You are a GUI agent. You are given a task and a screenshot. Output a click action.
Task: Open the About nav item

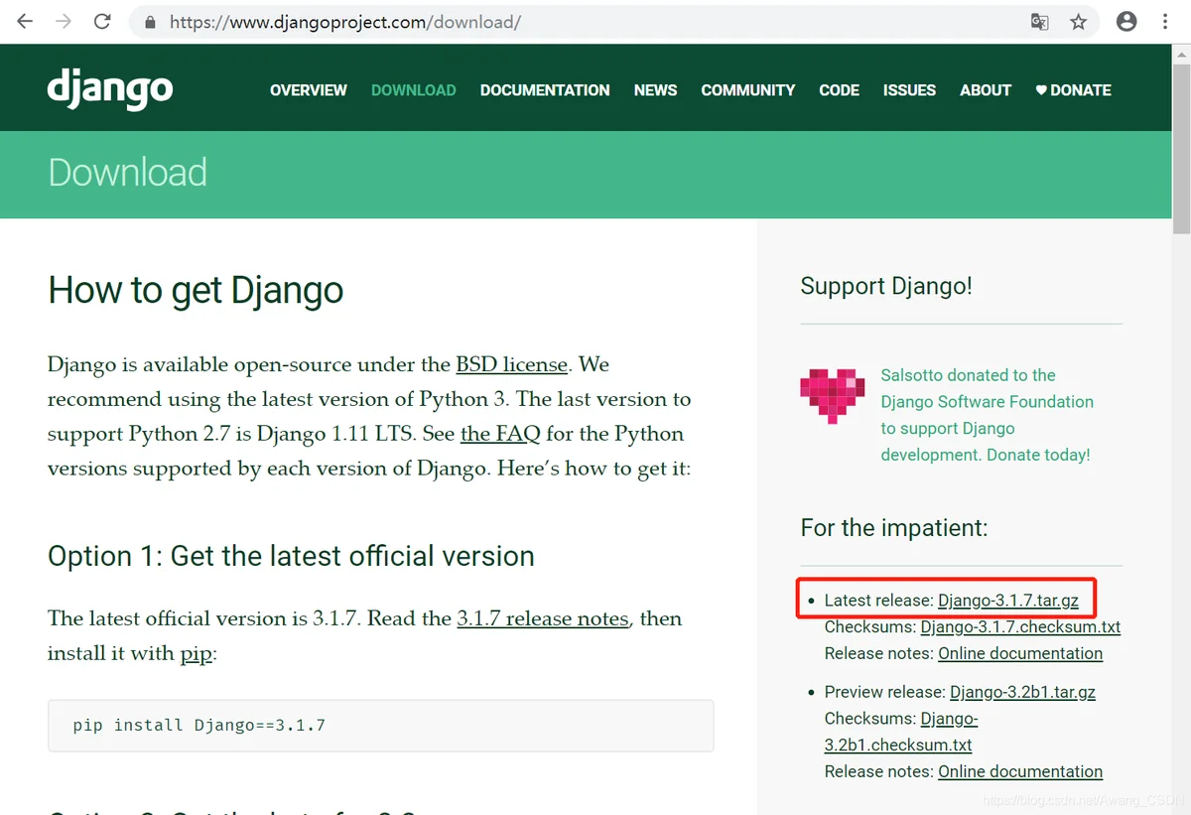tap(986, 90)
